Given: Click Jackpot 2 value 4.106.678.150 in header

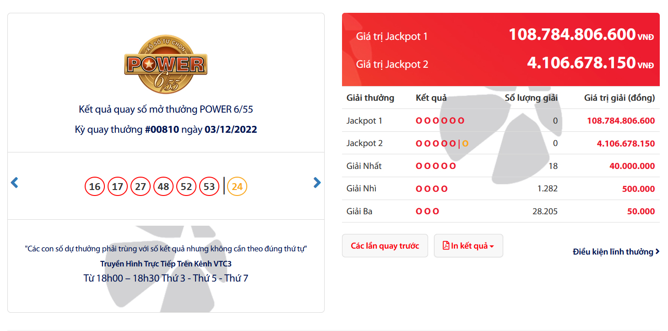Looking at the screenshot, I should click(x=581, y=63).
